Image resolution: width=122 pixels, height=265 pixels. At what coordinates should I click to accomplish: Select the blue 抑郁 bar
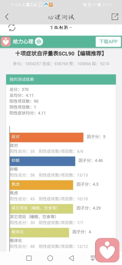click(42, 161)
